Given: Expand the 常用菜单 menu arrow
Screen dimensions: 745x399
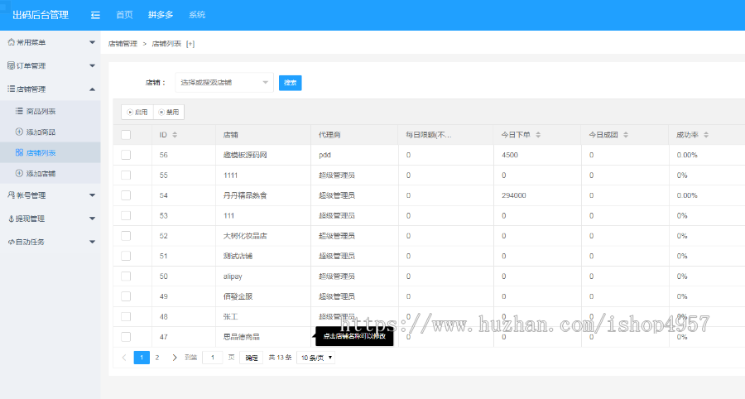Looking at the screenshot, I should [x=92, y=42].
